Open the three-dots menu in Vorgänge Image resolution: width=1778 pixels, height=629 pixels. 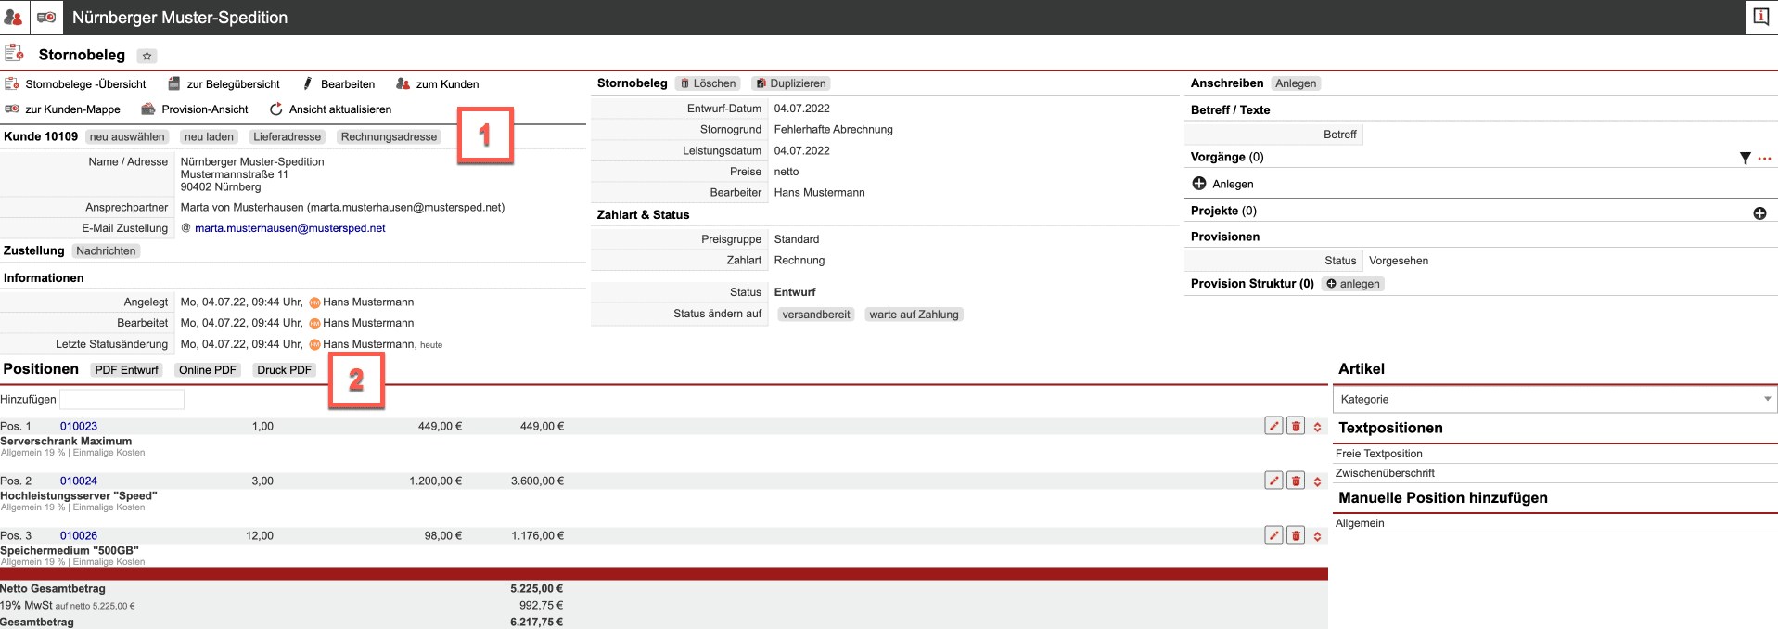click(1764, 159)
